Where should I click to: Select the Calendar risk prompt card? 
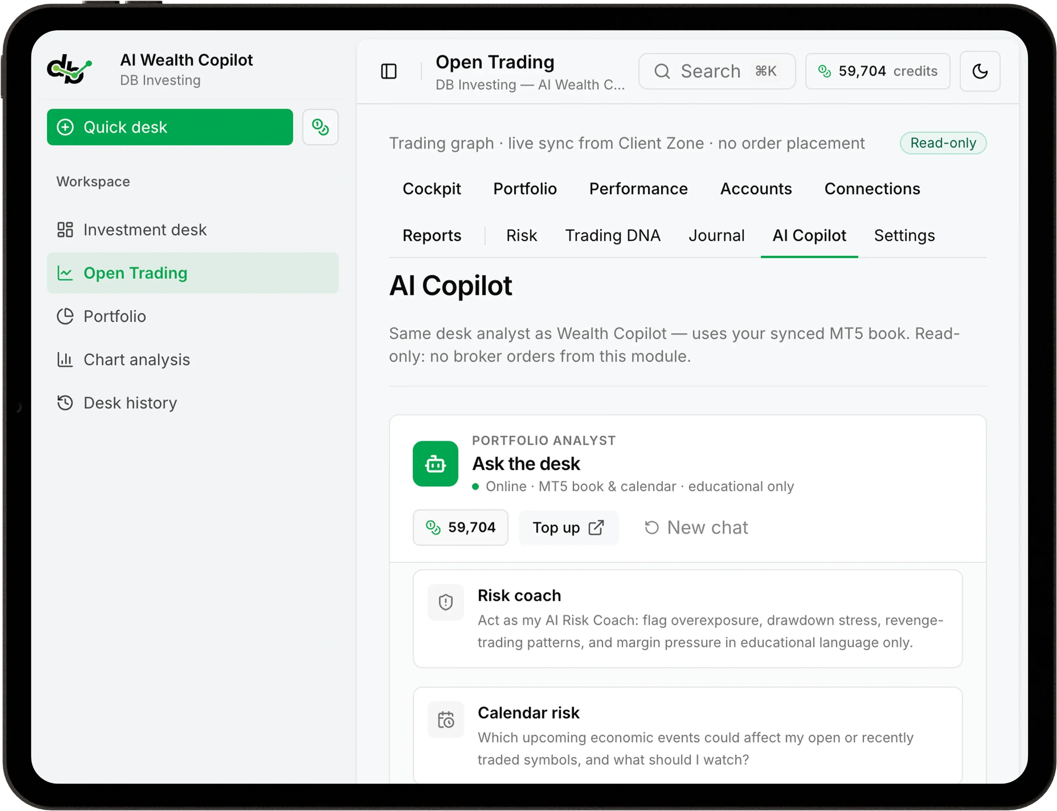[x=687, y=735]
